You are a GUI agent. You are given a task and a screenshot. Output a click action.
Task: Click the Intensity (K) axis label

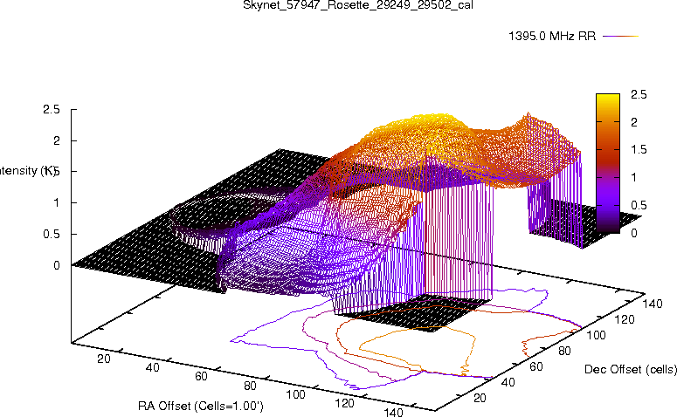click(x=28, y=171)
